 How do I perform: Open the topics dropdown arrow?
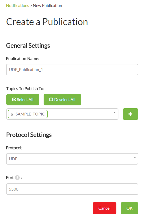click(115, 113)
